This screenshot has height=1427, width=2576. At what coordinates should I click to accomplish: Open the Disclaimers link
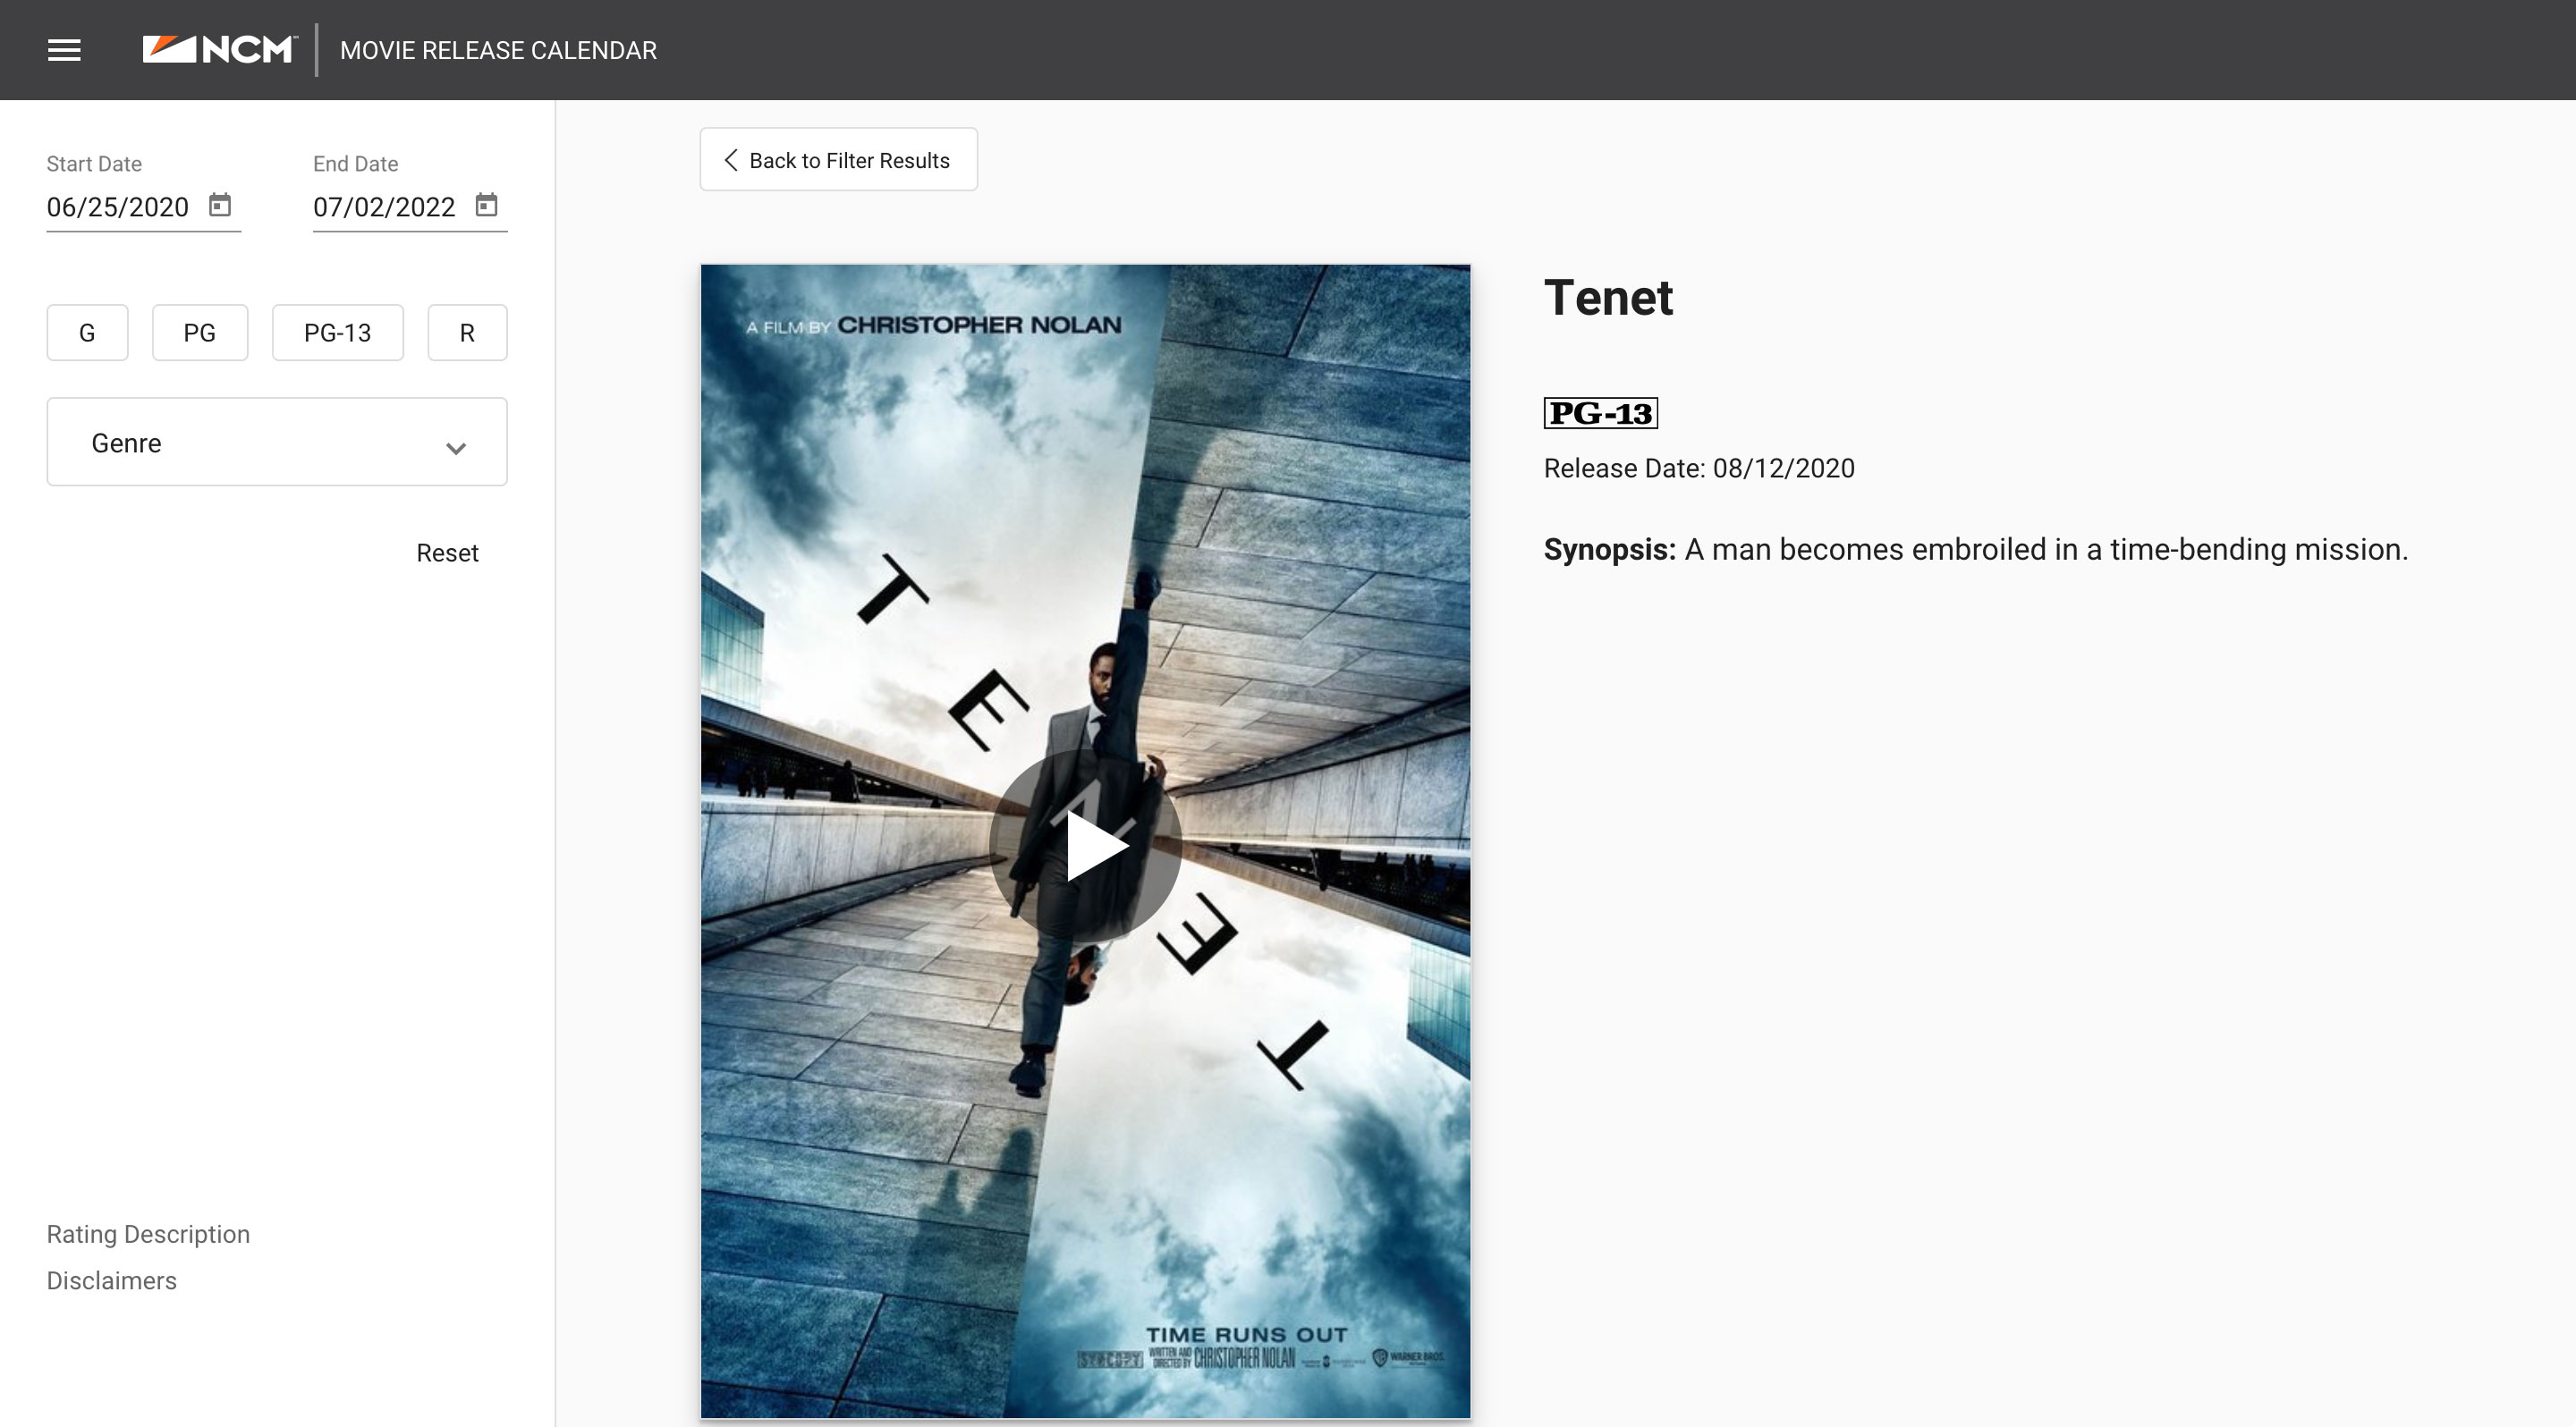click(x=112, y=1280)
